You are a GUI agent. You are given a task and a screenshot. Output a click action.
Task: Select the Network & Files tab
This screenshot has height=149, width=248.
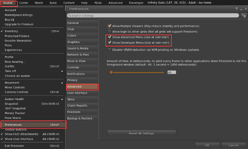click(82, 55)
